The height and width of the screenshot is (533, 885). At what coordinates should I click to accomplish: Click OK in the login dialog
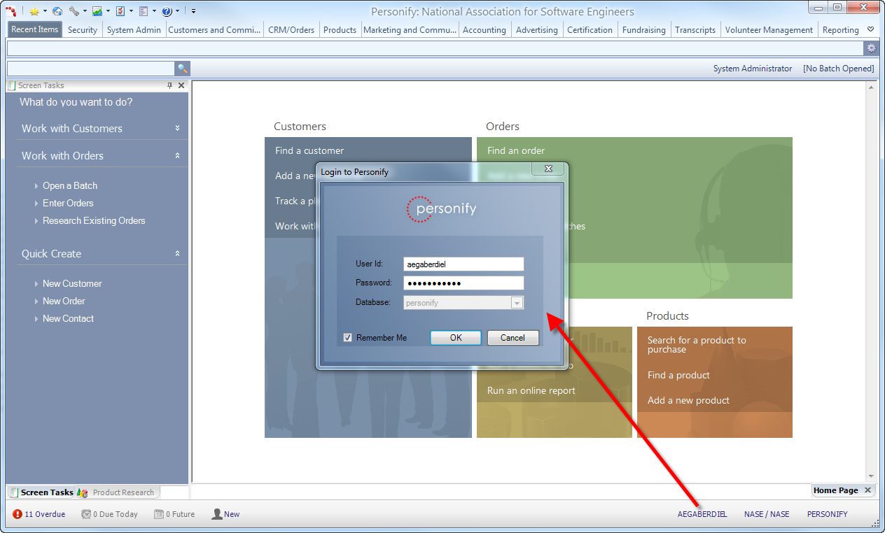pos(456,338)
